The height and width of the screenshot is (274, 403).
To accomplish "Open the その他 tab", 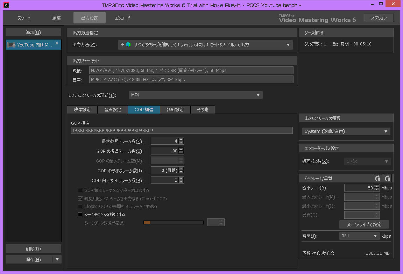I will [203, 110].
